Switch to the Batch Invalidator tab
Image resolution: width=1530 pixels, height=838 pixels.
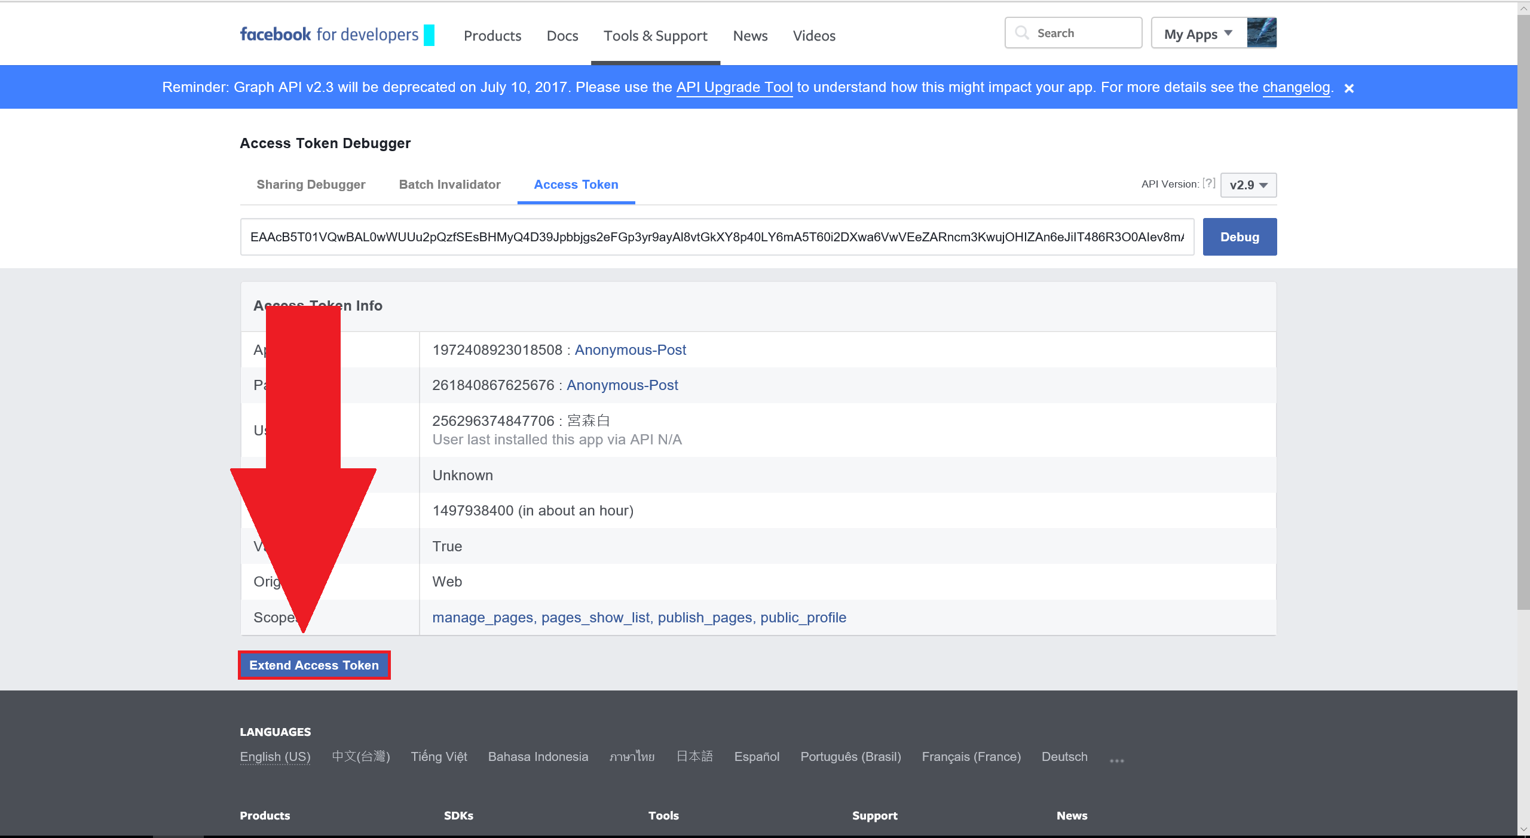[x=449, y=185]
